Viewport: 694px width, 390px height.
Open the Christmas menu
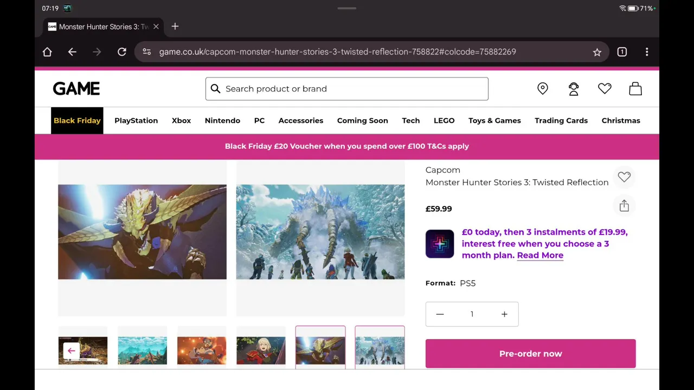pos(621,120)
